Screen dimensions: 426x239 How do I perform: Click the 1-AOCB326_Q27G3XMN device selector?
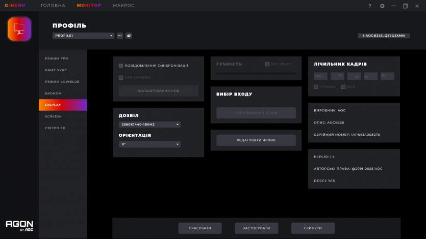tap(383, 36)
